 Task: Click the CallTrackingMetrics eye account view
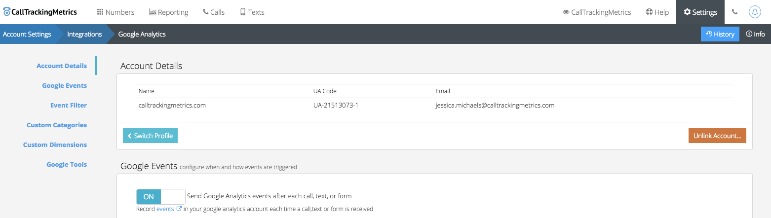[x=597, y=12]
